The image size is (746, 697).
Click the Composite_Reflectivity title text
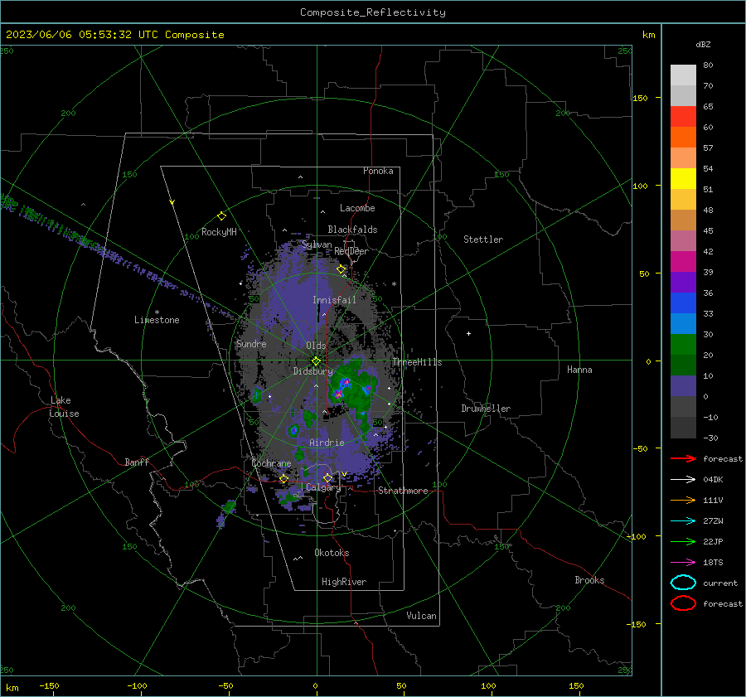(x=372, y=12)
